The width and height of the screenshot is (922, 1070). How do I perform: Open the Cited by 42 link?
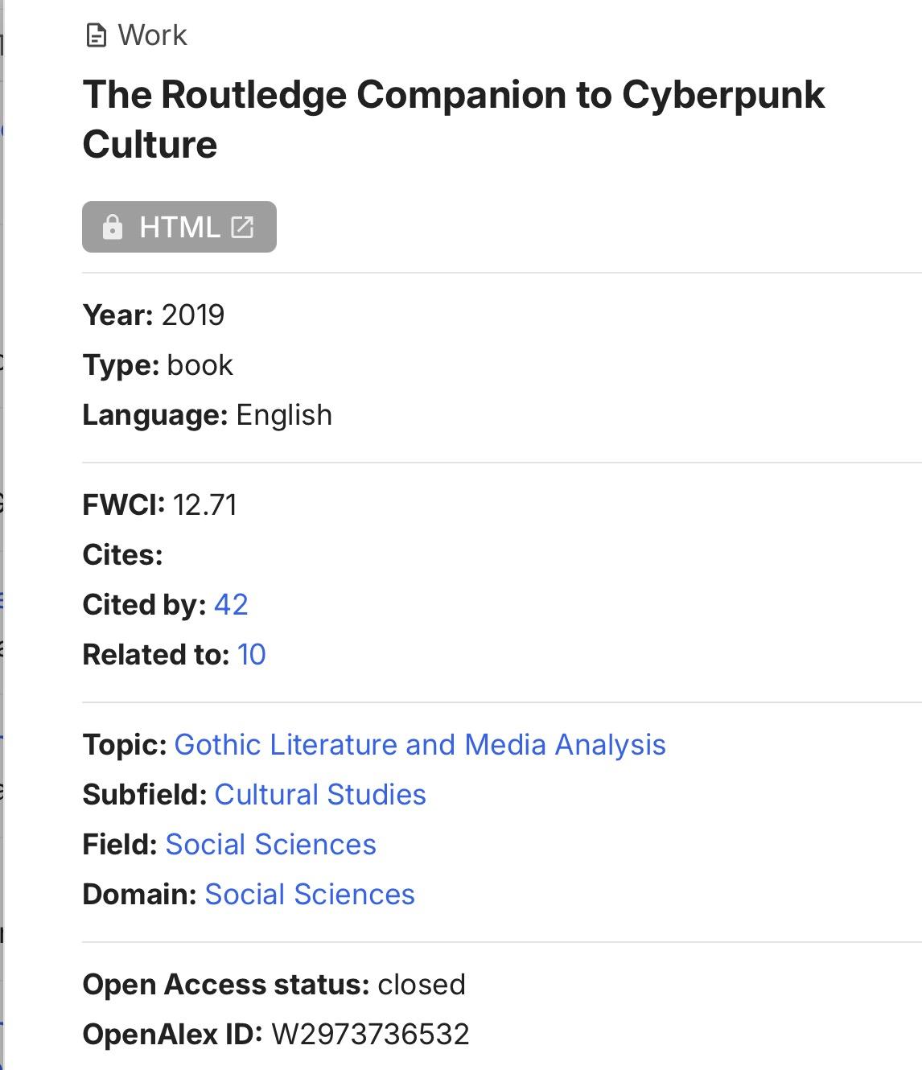pyautogui.click(x=231, y=604)
